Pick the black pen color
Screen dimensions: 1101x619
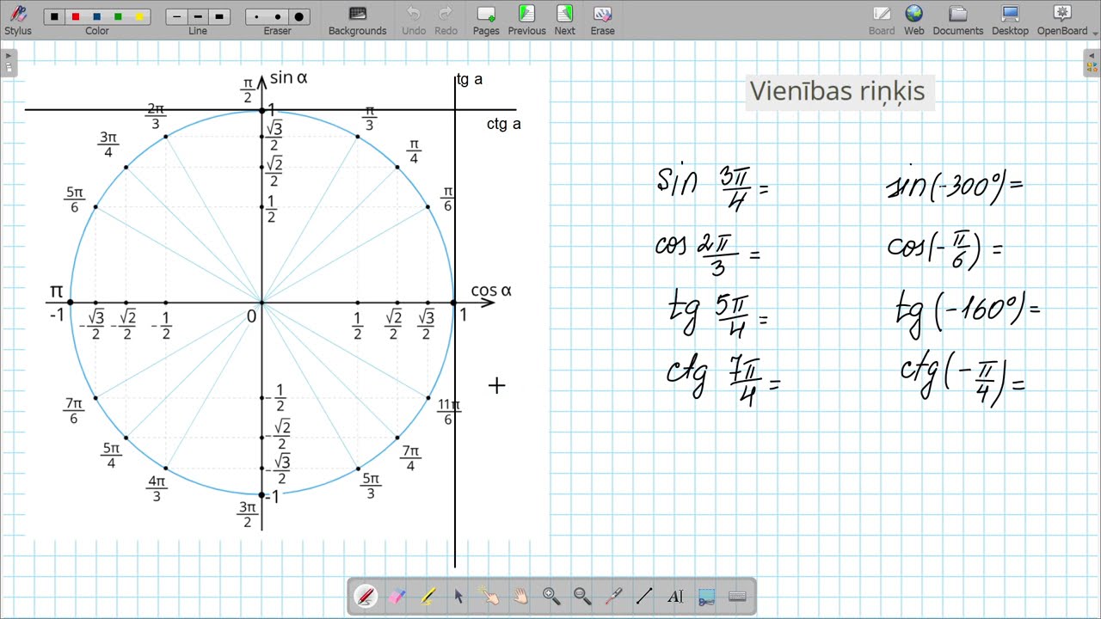pos(54,16)
